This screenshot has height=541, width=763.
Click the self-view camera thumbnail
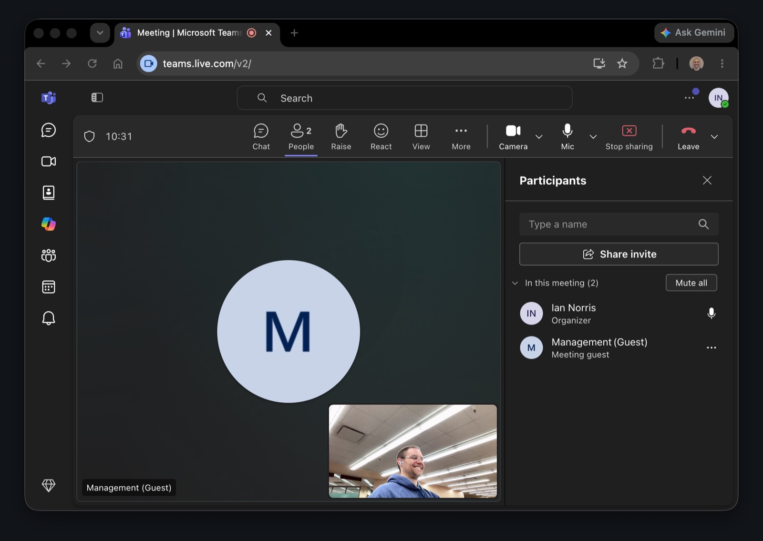pos(413,451)
